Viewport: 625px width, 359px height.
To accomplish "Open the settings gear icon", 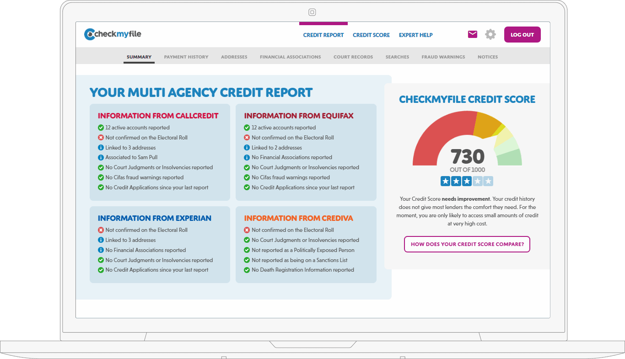I will (x=490, y=34).
